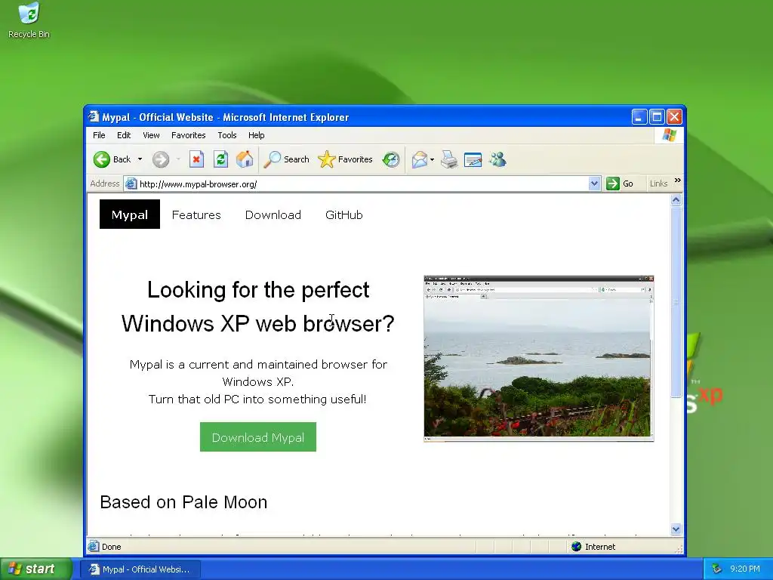Open the History clock icon

pyautogui.click(x=391, y=159)
